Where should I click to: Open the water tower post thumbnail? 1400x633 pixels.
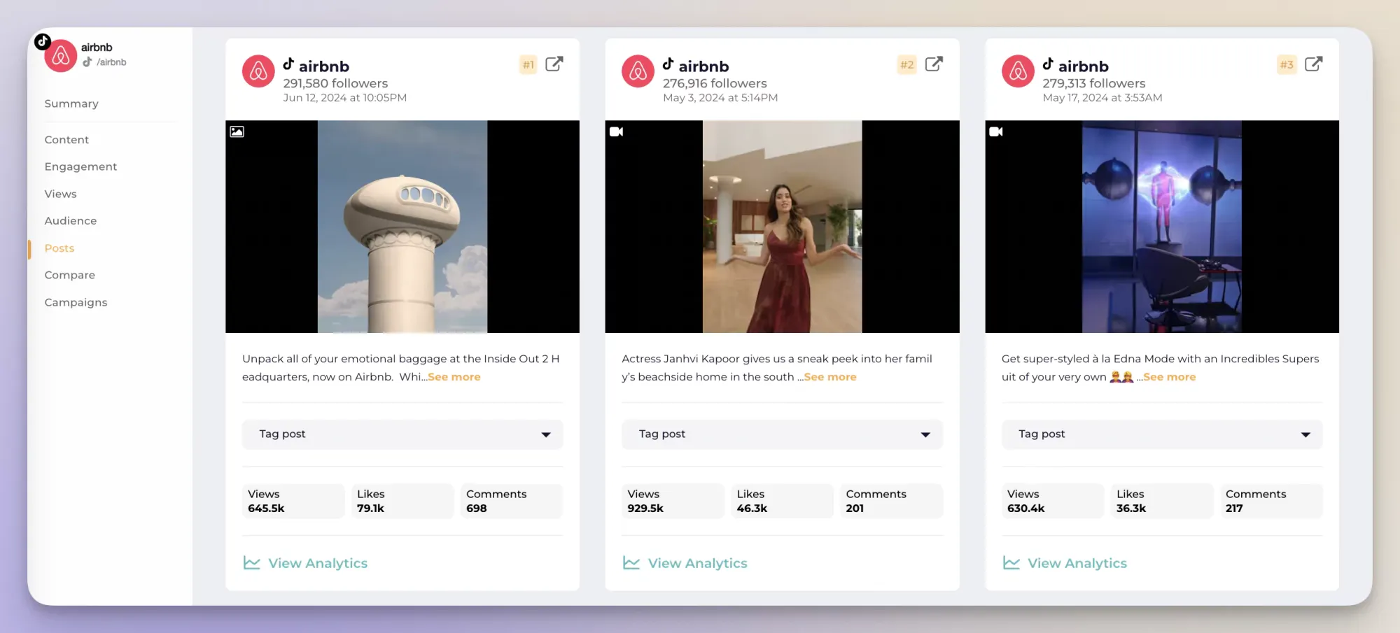click(402, 227)
